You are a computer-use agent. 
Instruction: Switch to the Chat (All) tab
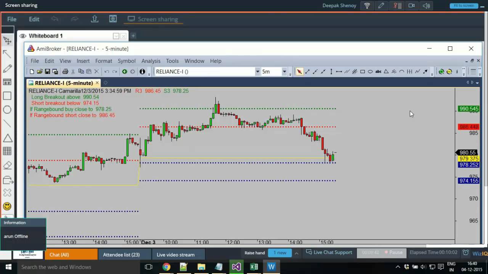tap(71, 255)
